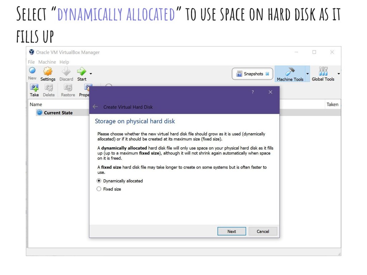Start the machine with green arrow
This screenshot has height=275, width=367.
(82, 71)
